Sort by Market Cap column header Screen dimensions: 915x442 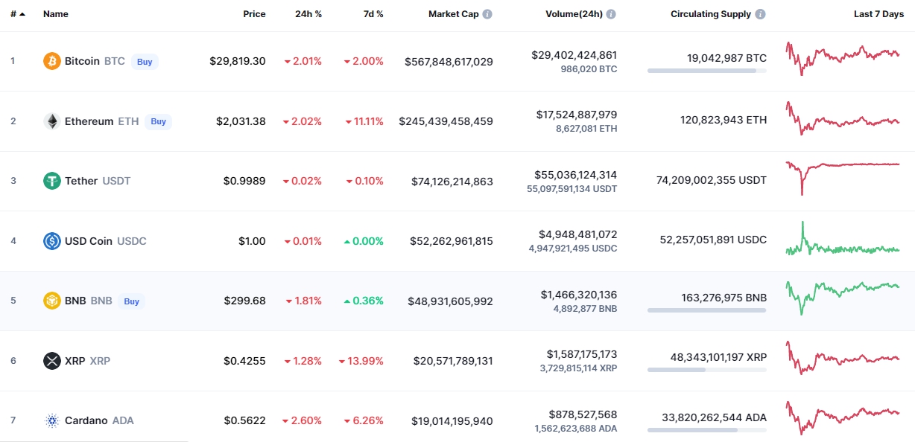454,14
